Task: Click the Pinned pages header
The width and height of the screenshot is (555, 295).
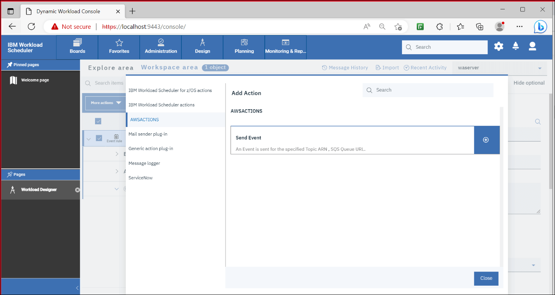Action: pos(40,65)
